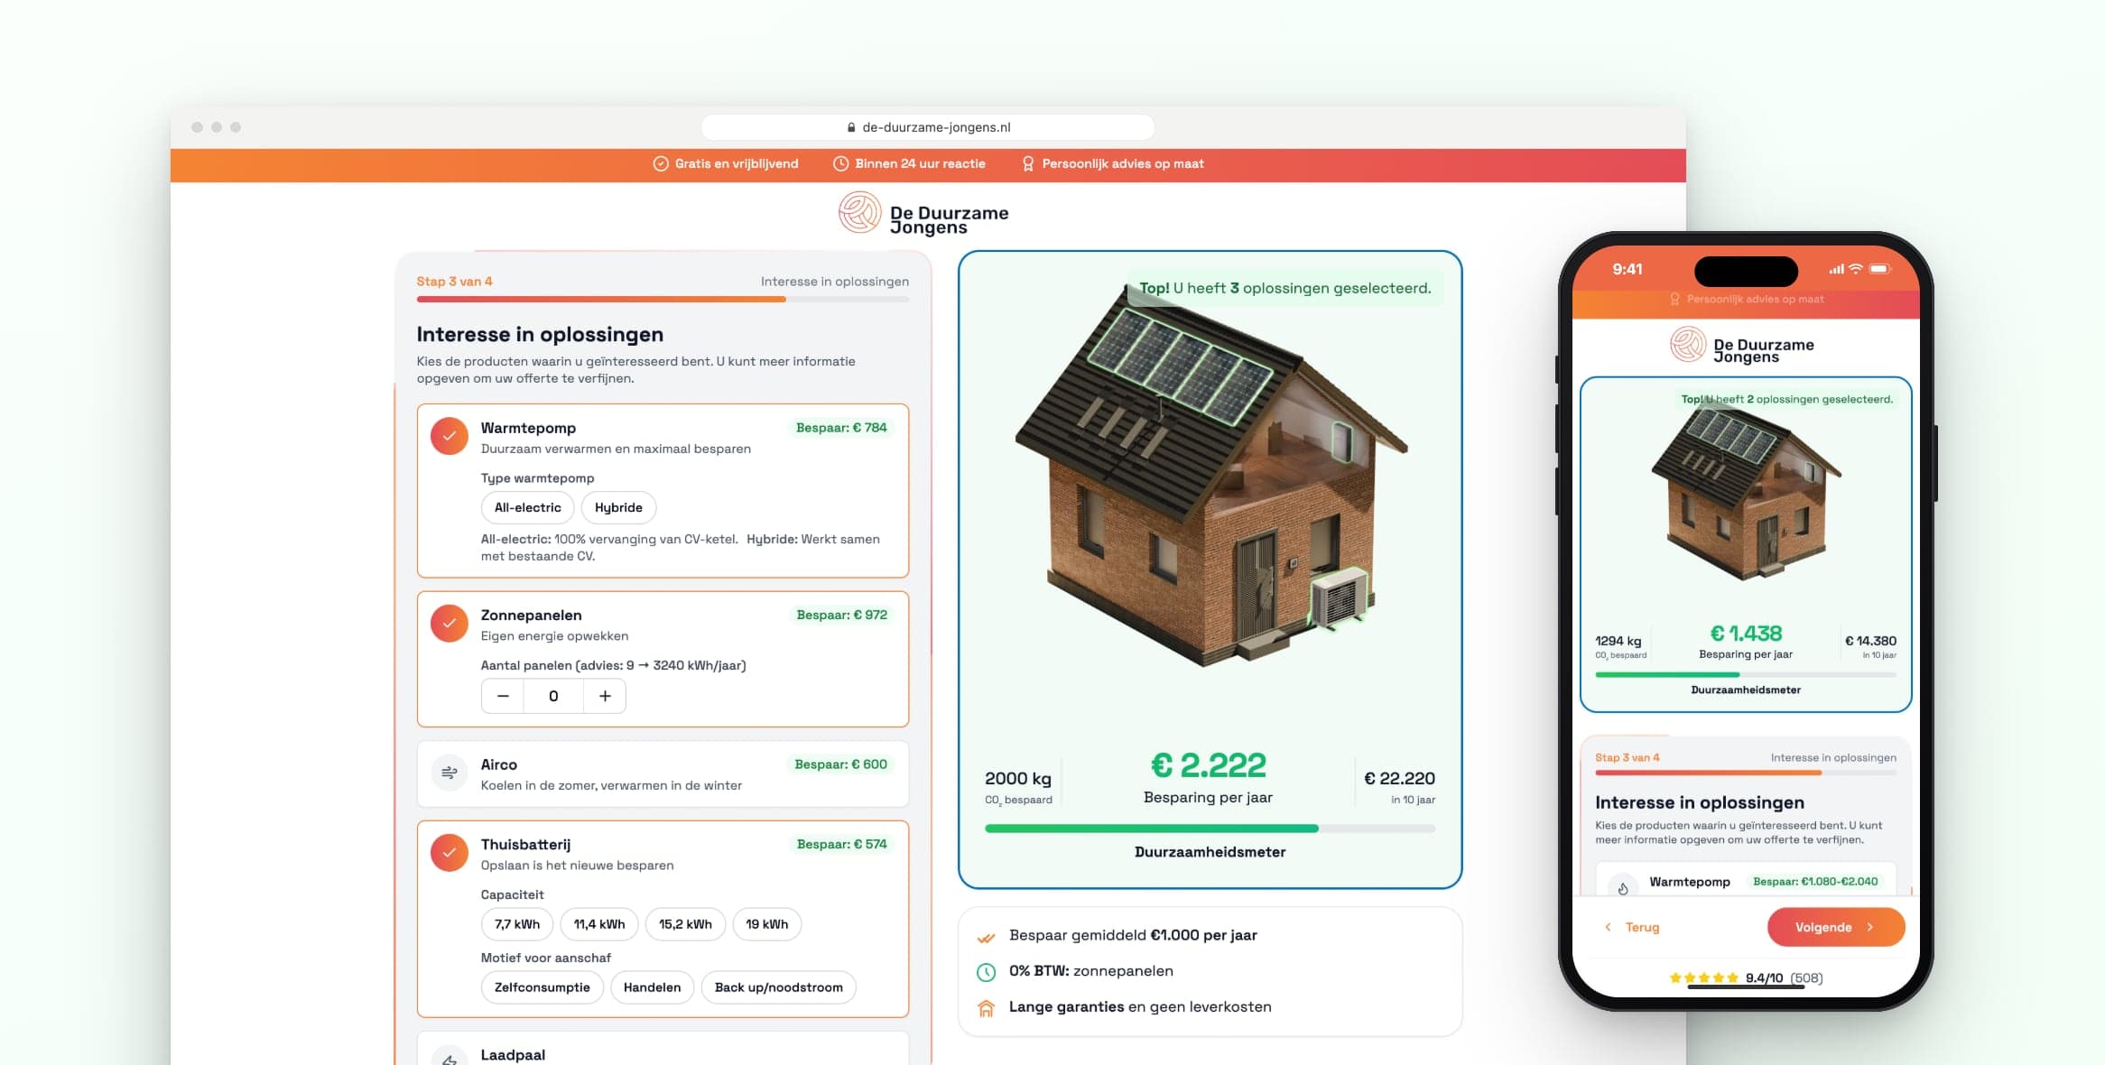Open the Laadpaal card

(x=663, y=1049)
